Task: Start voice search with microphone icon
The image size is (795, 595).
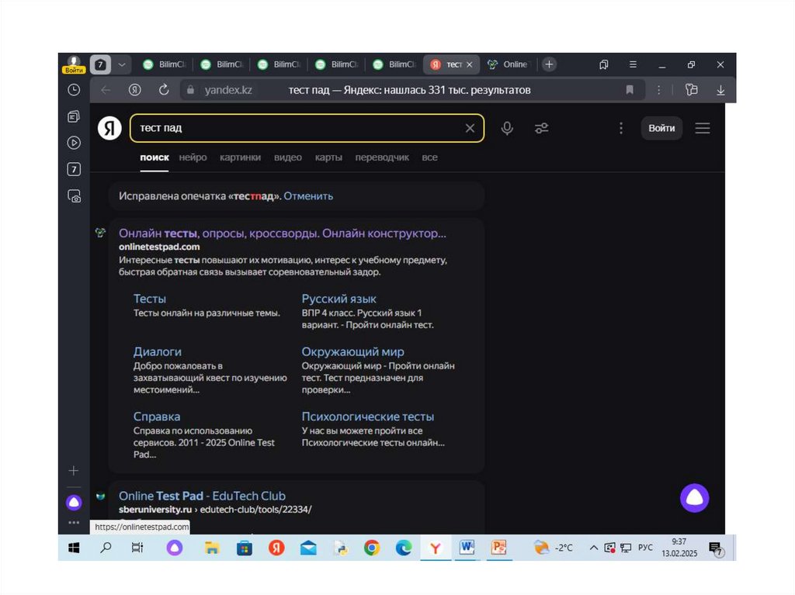Action: 507,128
